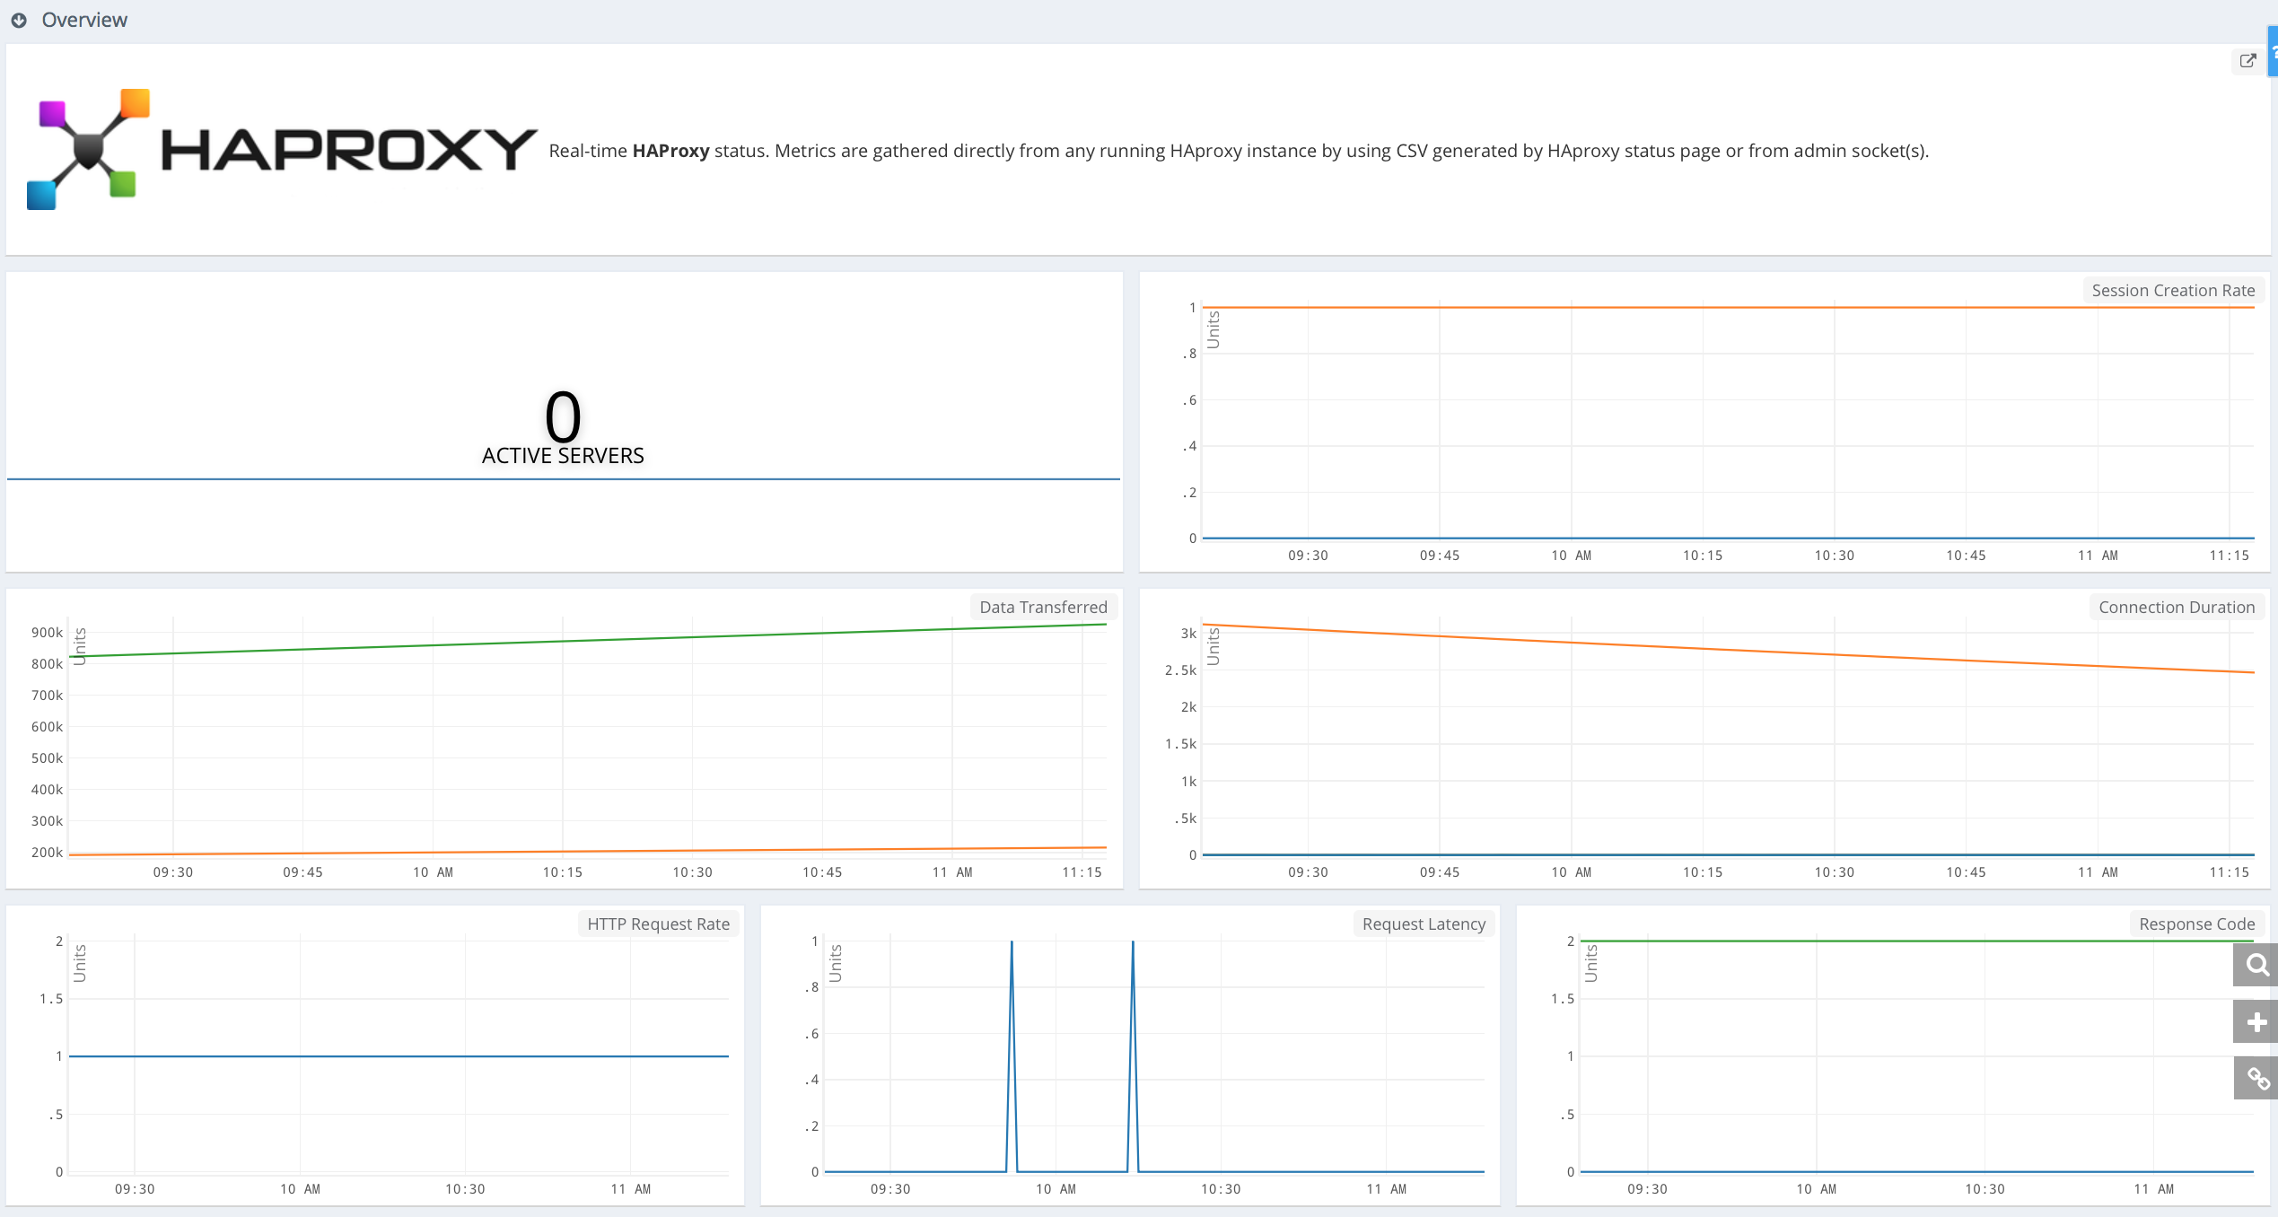Screen dimensions: 2278x1217
Task: Click the plus add icon on right edge
Action: pyautogui.click(x=2256, y=1021)
